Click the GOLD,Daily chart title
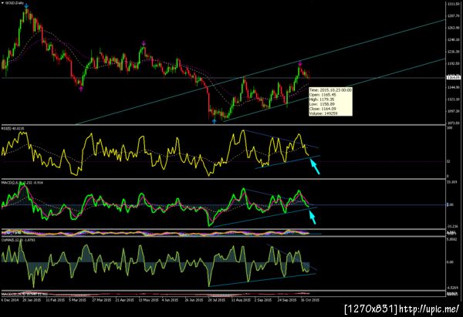Image resolution: width=463 pixels, height=317 pixels. pyautogui.click(x=14, y=3)
